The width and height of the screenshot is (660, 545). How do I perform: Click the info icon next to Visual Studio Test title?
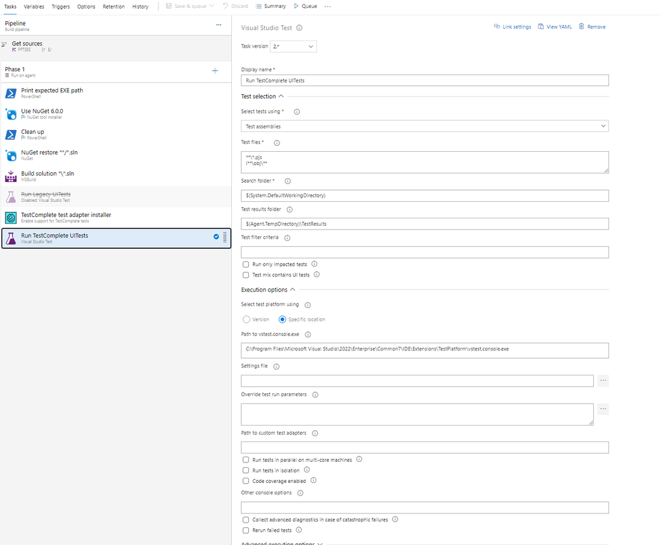point(299,28)
